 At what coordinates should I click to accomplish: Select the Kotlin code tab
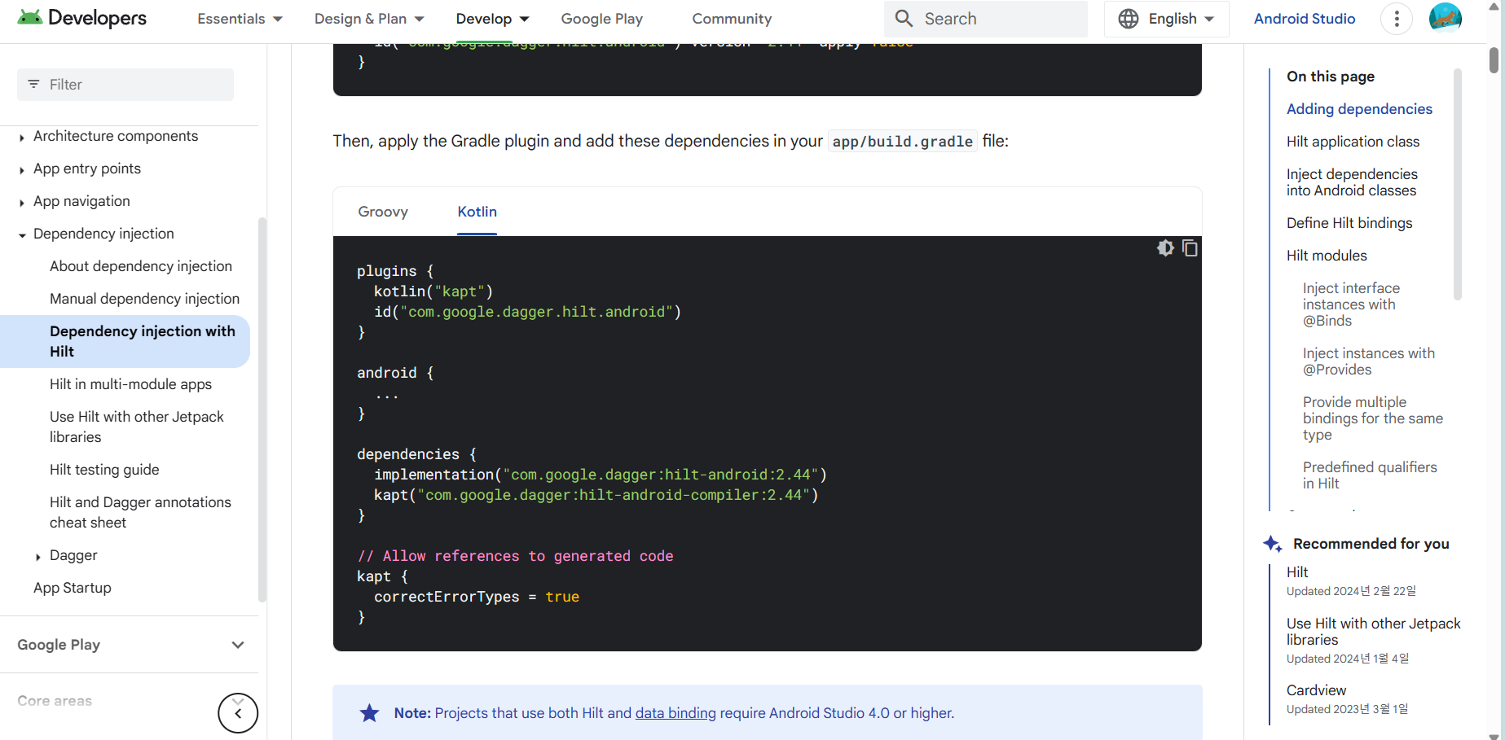tap(477, 212)
